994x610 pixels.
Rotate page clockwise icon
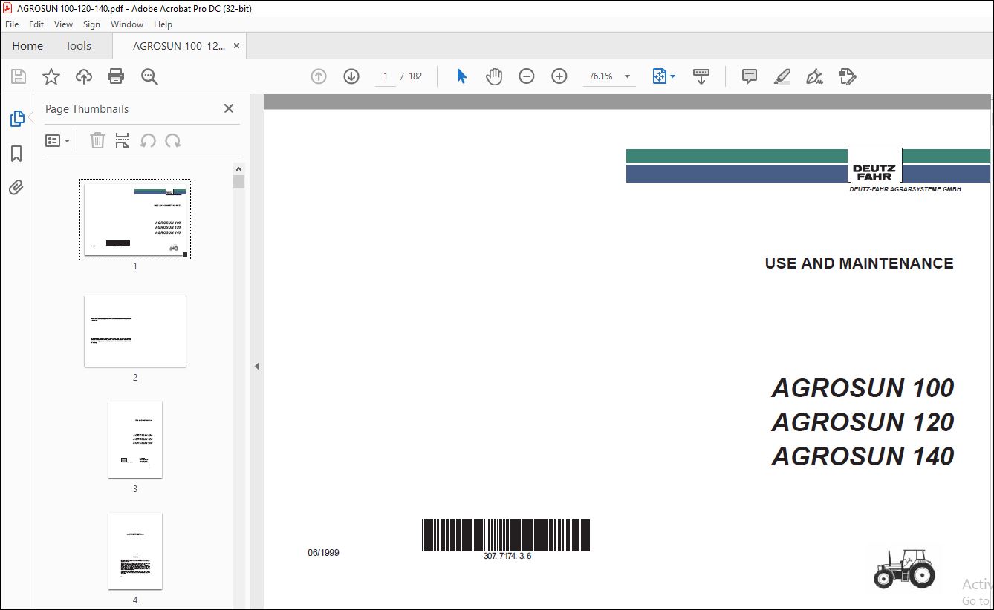click(x=173, y=141)
